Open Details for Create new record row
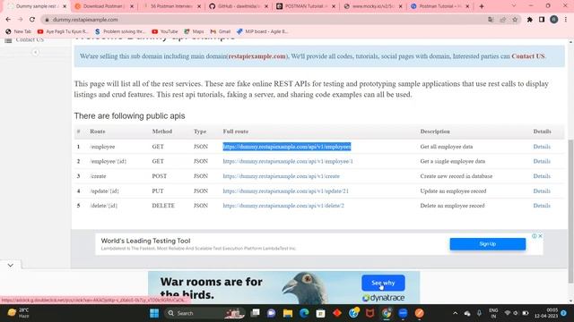574x322 pixels. pos(542,176)
